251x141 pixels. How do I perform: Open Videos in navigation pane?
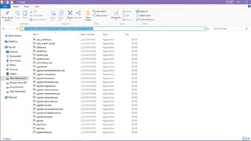click(11, 74)
